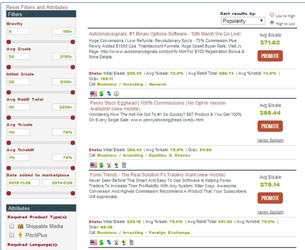The height and width of the screenshot is (250, 305).
Task: Click the Avg Rebill Total slider right handle
Action: tap(73, 117)
